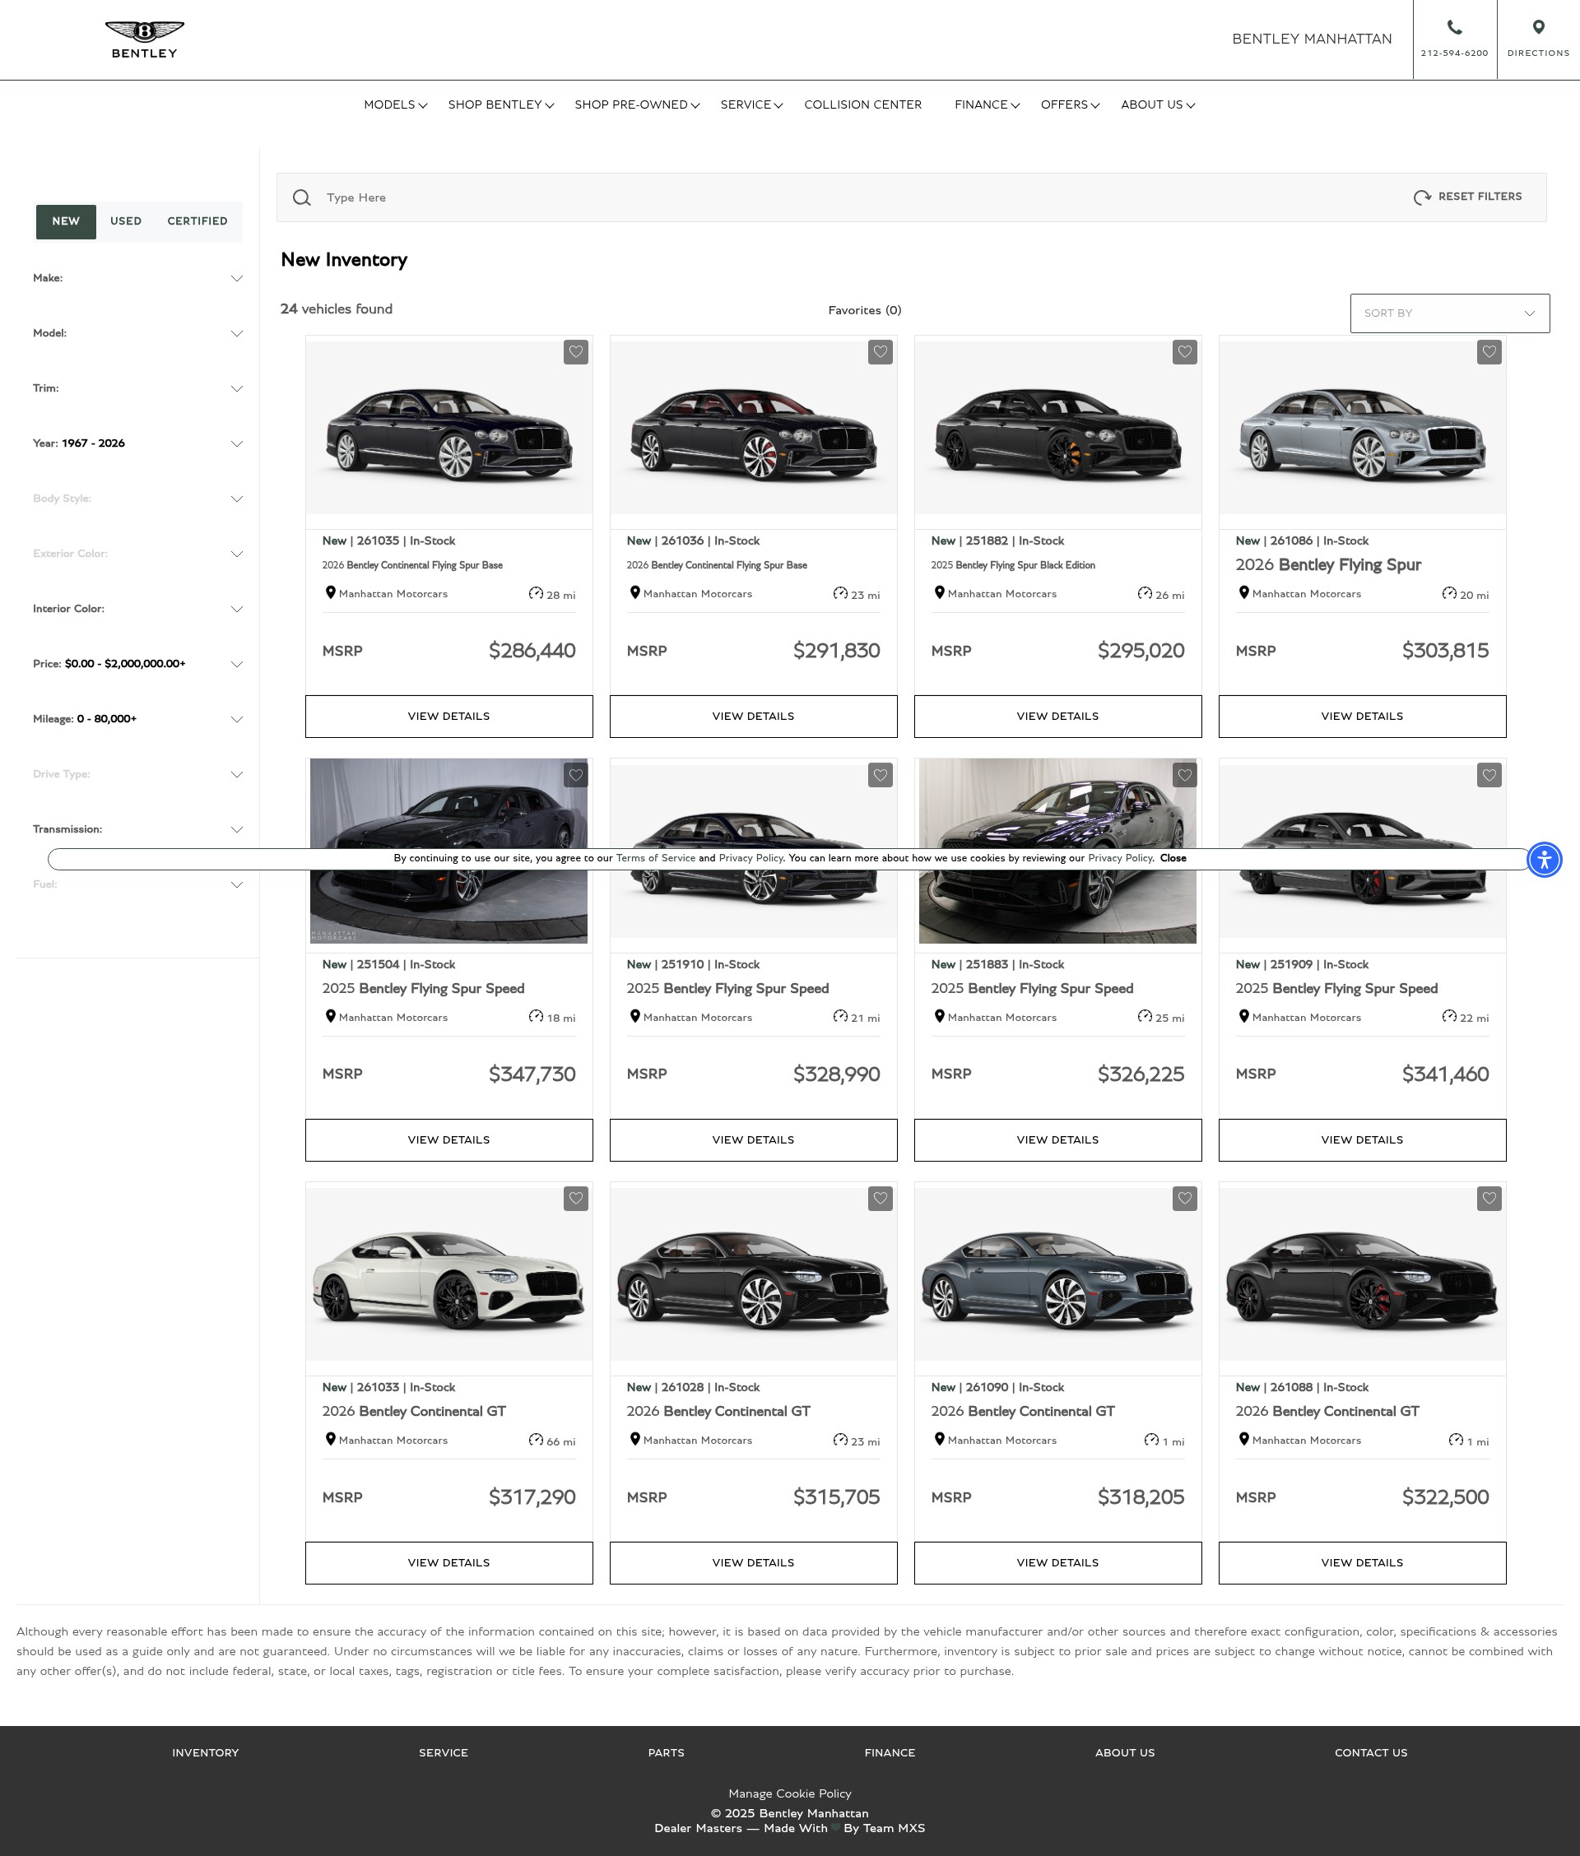
Task: Click the odometer icon showing 66 mi
Action: pos(536,1440)
